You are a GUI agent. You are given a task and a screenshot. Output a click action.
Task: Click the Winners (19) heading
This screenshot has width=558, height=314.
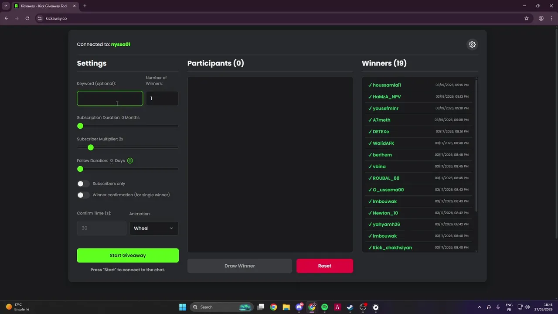pyautogui.click(x=384, y=63)
